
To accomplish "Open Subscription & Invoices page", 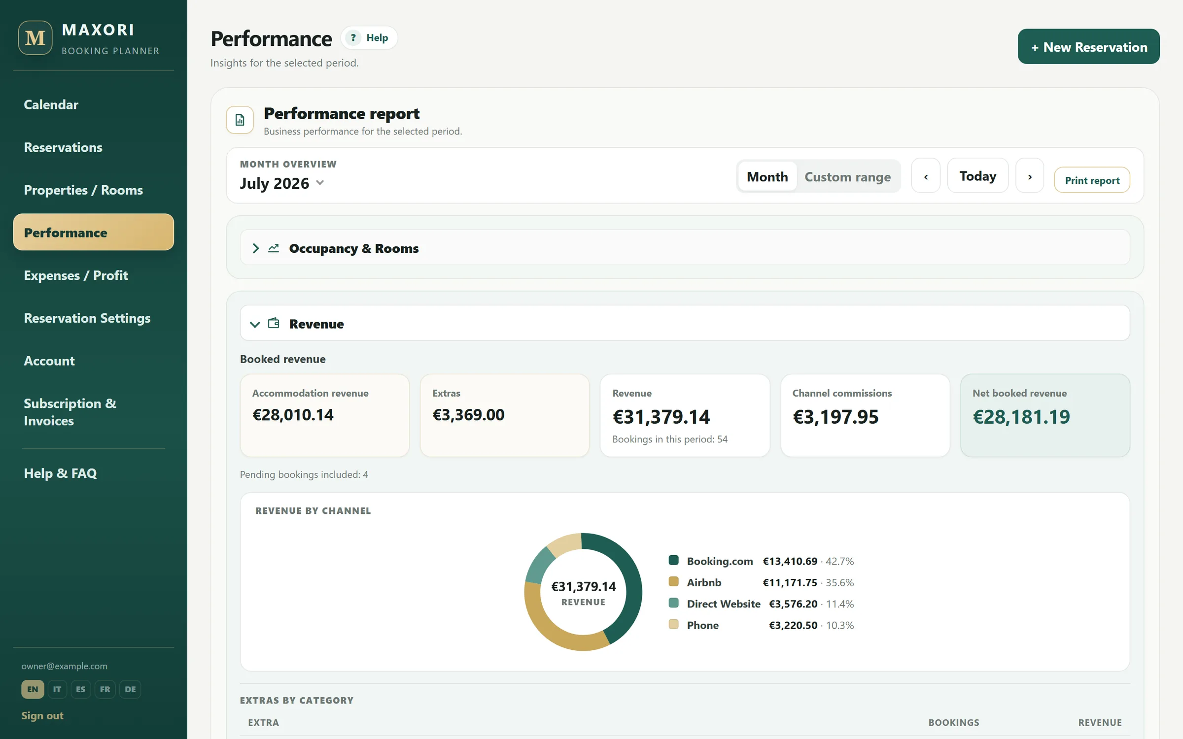I will pos(94,412).
